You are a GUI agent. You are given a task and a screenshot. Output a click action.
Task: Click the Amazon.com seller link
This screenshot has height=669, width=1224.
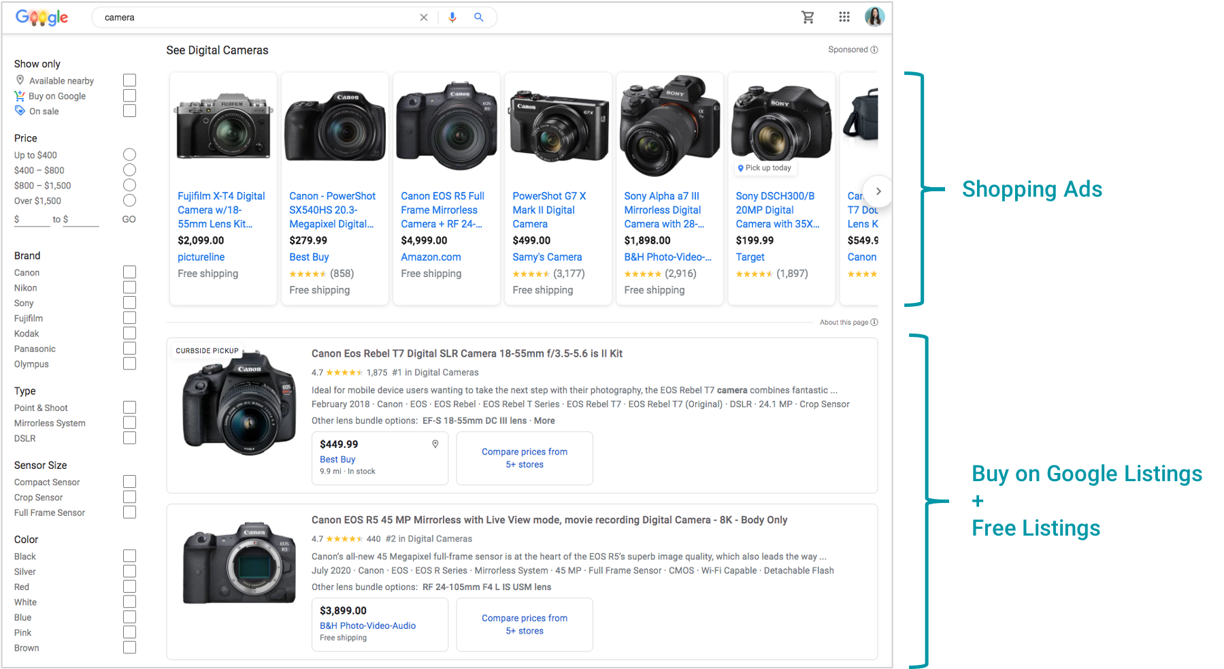point(431,257)
